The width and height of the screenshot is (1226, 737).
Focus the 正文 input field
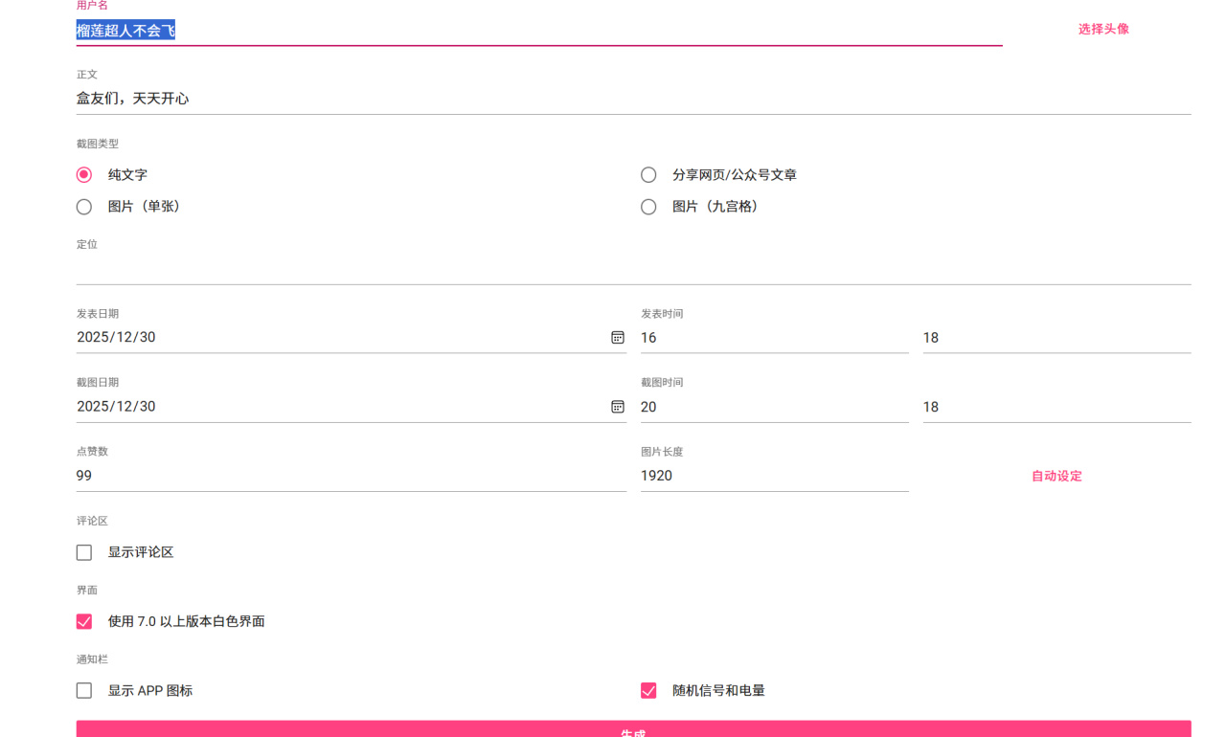[632, 99]
